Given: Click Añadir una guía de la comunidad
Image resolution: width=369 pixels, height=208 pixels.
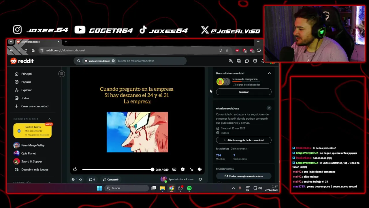Looking at the screenshot, I should (244, 140).
